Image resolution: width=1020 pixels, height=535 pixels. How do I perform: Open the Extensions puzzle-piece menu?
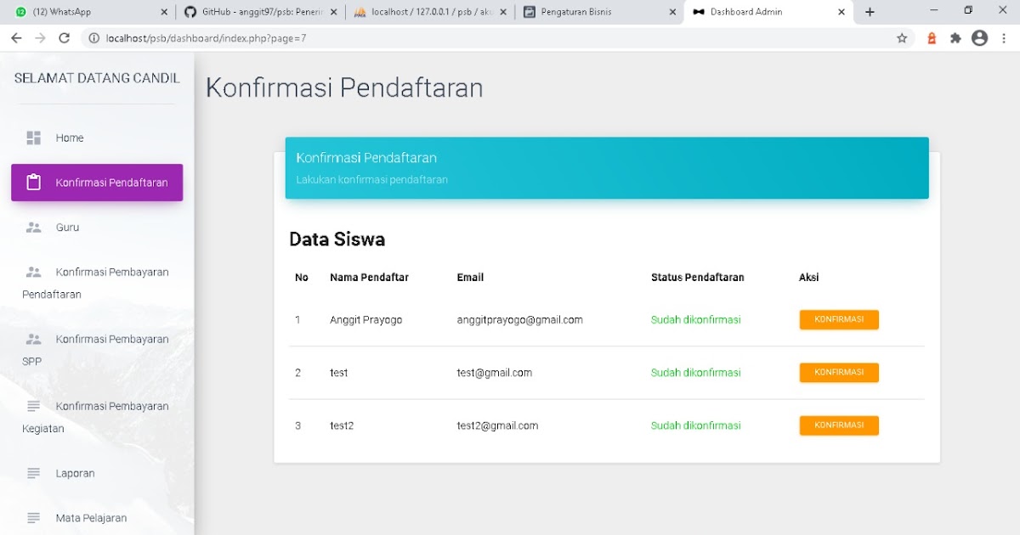pos(955,38)
